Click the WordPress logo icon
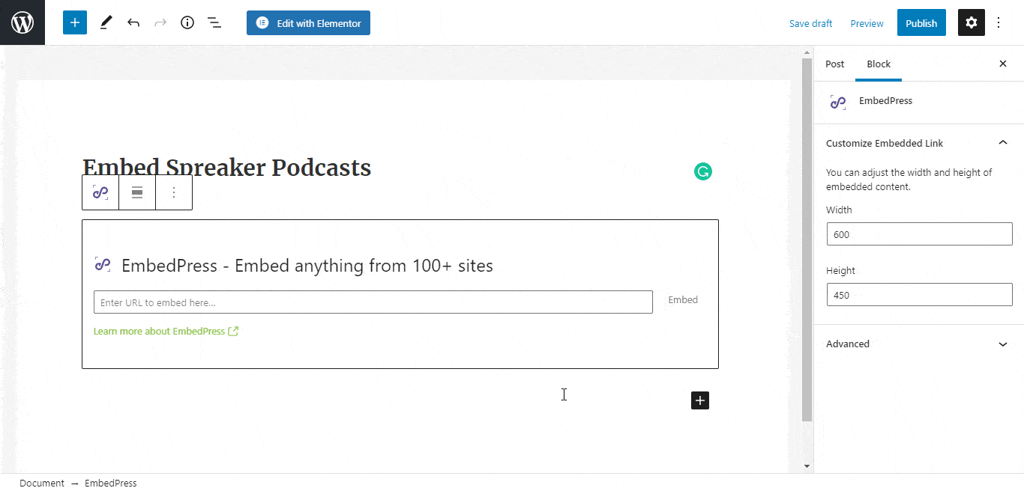This screenshot has height=491, width=1024. click(22, 22)
